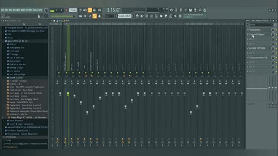Select Tommy Wright 3 X La Chat sample

(29, 117)
